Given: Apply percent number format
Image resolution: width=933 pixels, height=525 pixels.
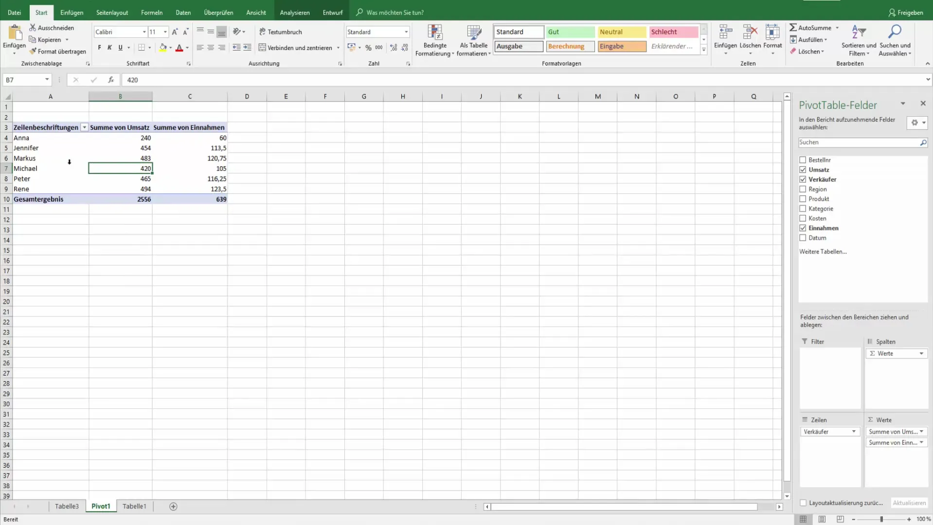Looking at the screenshot, I should click(x=368, y=48).
